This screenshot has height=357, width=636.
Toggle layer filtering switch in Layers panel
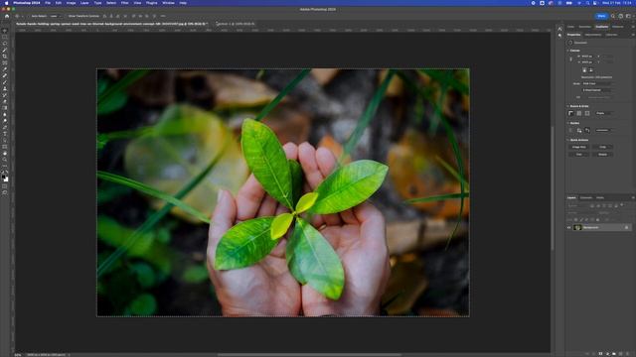pos(621,205)
